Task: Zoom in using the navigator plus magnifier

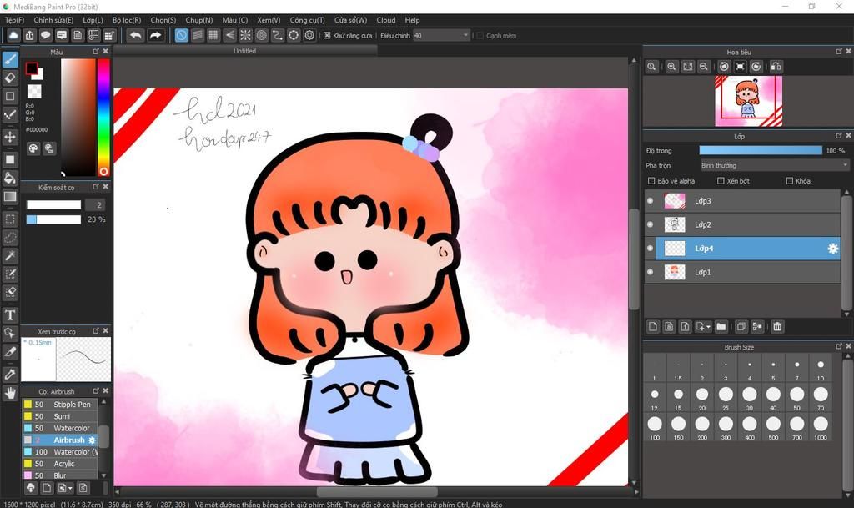Action: click(x=671, y=67)
